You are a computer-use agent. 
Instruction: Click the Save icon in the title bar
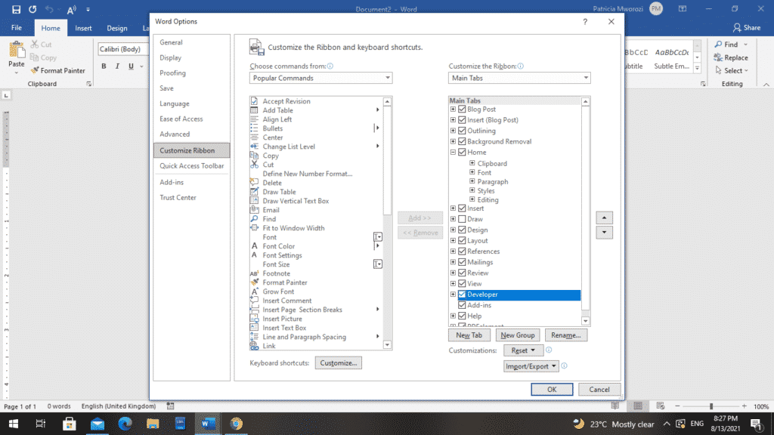16,9
